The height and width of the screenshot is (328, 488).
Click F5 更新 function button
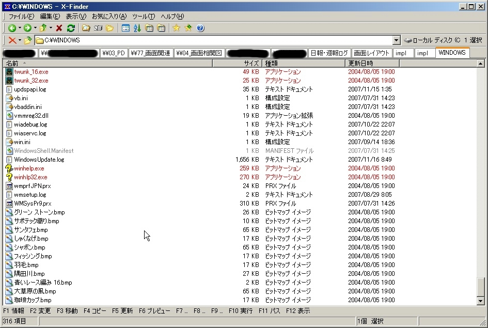coord(122,311)
